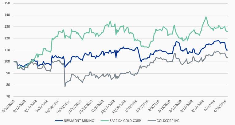Click the 150 label on the y-axis

coord(7,3)
